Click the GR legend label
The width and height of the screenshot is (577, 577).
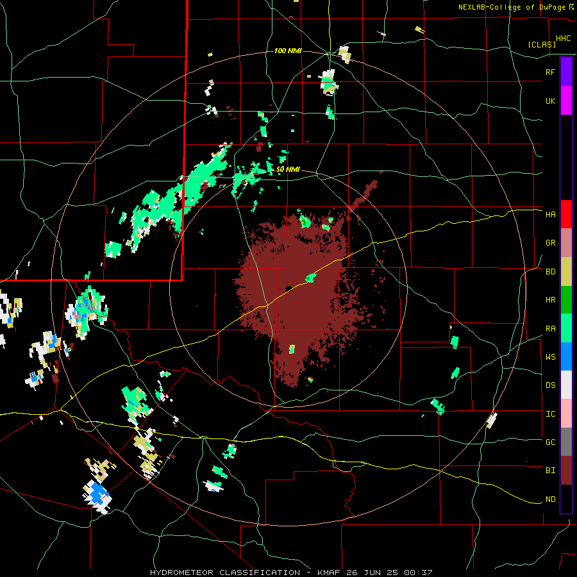coord(550,243)
